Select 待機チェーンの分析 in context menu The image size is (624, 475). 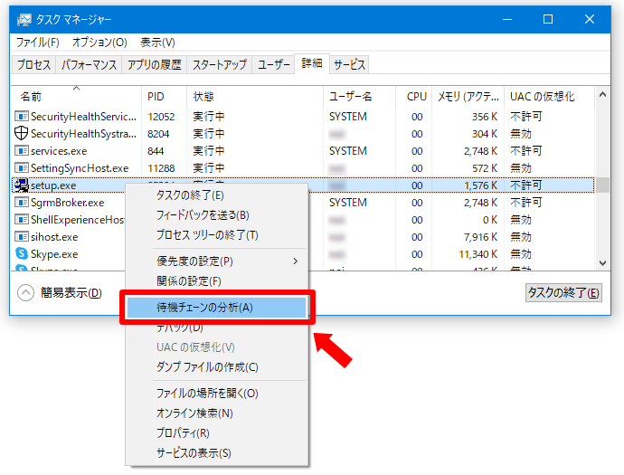click(203, 308)
